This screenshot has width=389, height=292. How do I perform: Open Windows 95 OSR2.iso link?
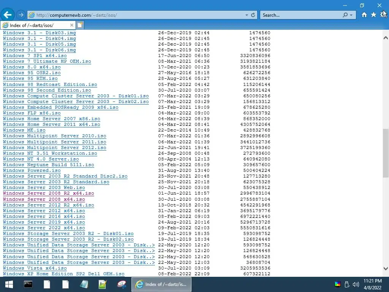pos(32,73)
